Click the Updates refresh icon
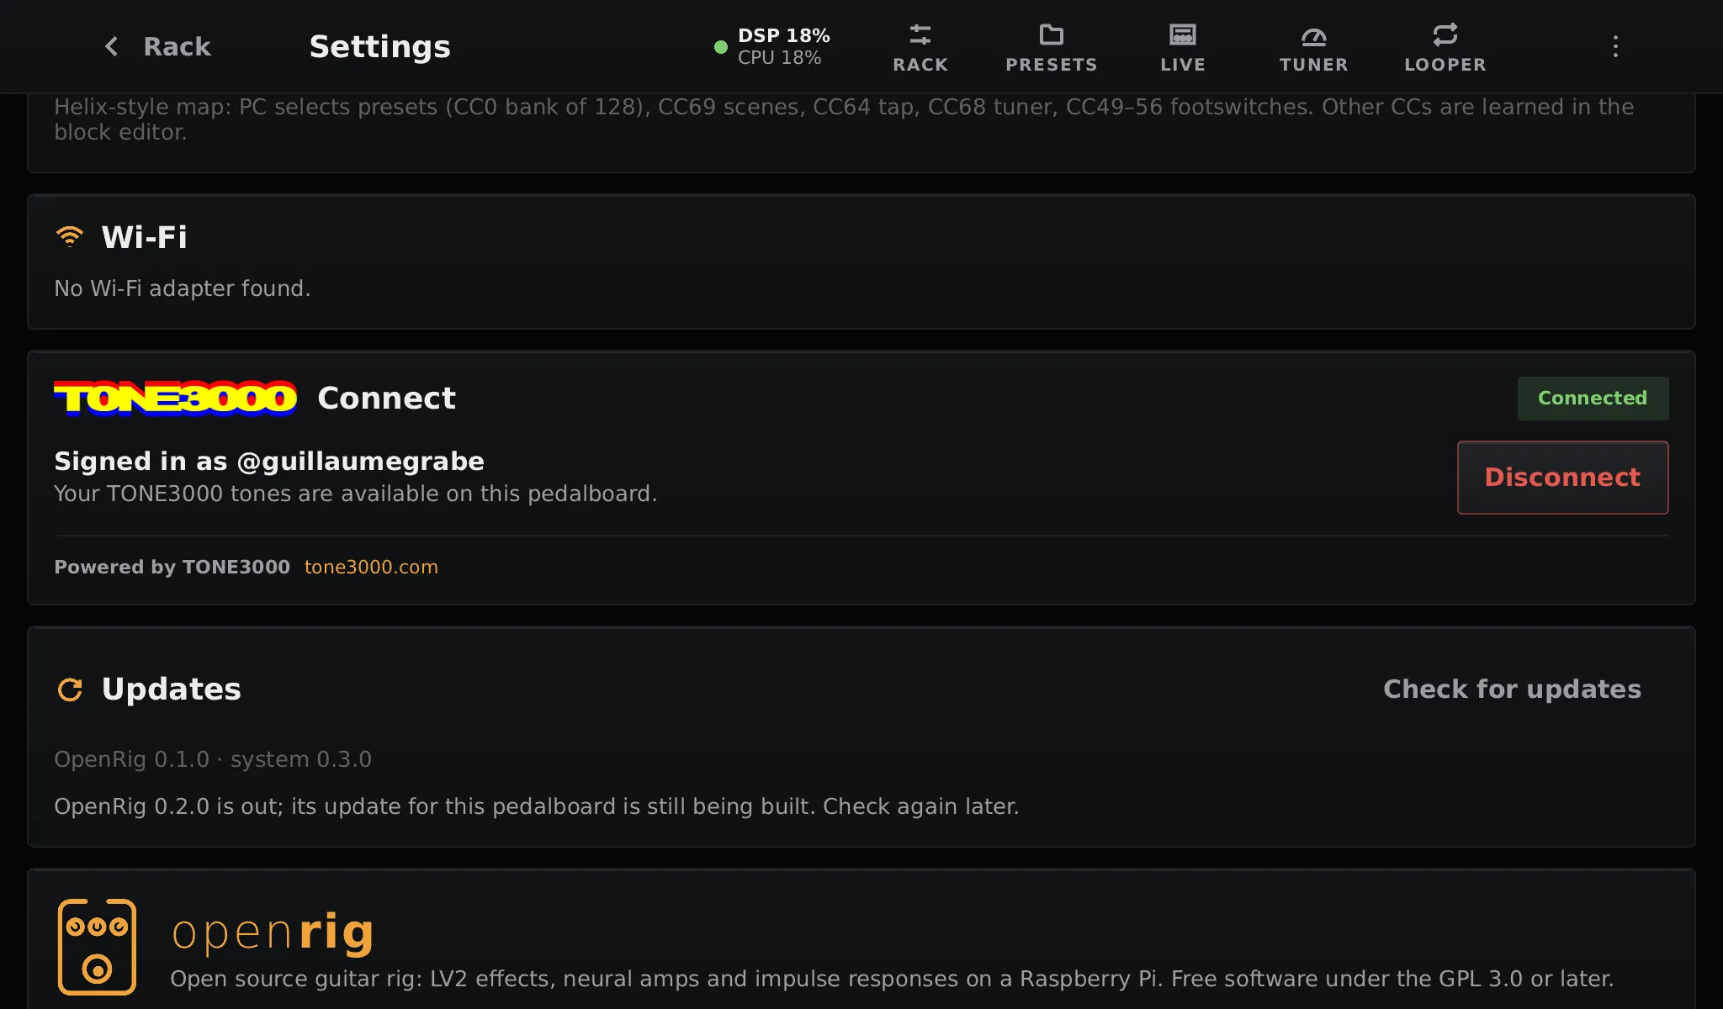 tap(70, 689)
